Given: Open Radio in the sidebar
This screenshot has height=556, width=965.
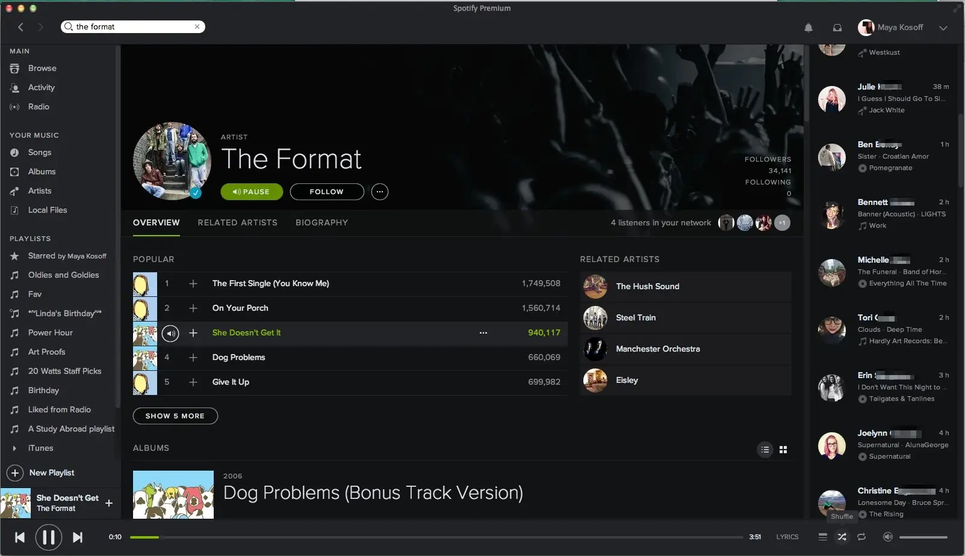Looking at the screenshot, I should tap(39, 106).
